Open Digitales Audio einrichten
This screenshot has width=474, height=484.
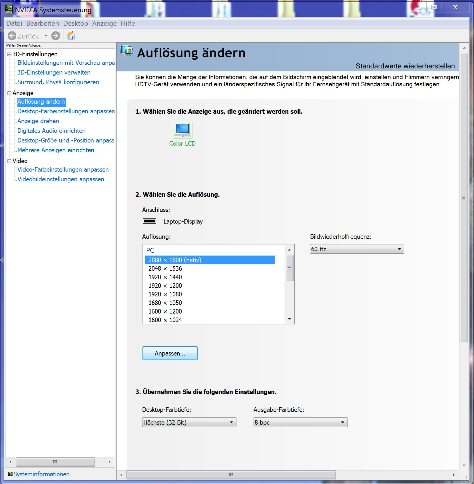51,131
